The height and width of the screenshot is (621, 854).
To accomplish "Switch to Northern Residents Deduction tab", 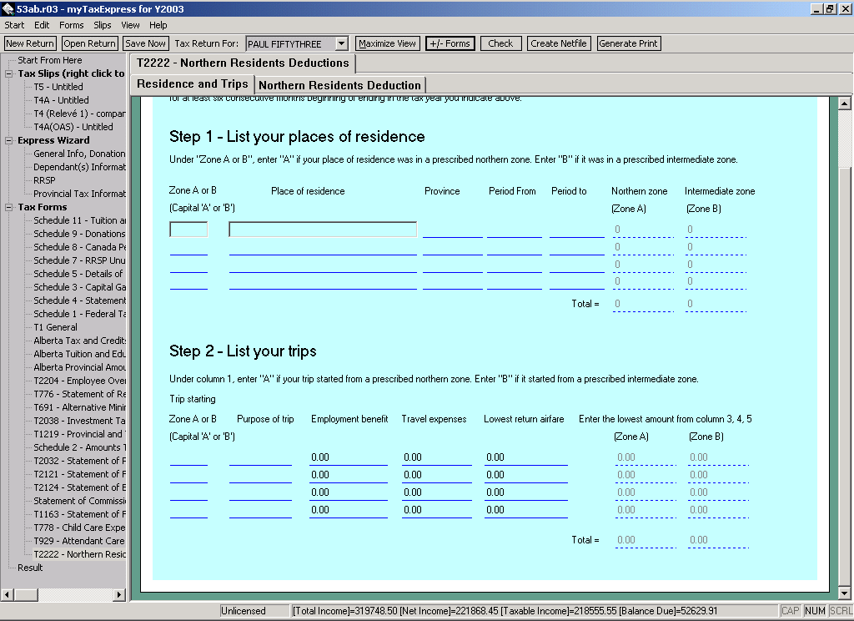I will point(339,85).
